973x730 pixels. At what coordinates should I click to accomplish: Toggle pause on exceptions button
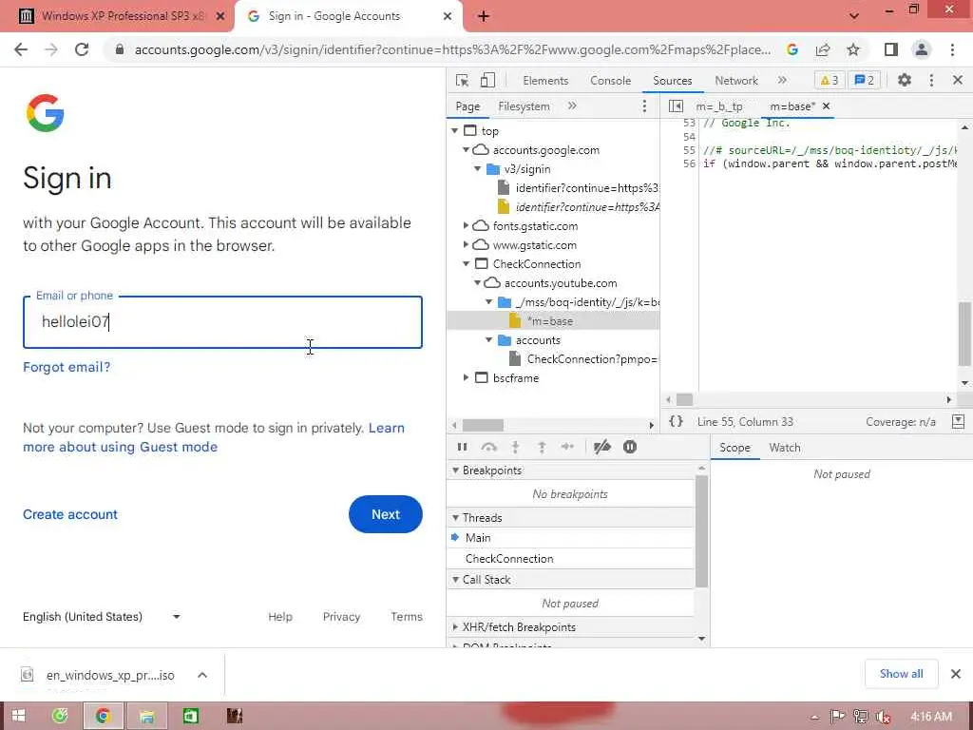pyautogui.click(x=630, y=447)
